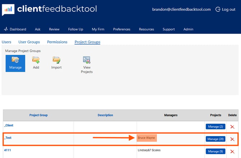The height and width of the screenshot is (158, 241).
Task: Click the Projects column header
Action: pyautogui.click(x=215, y=115)
